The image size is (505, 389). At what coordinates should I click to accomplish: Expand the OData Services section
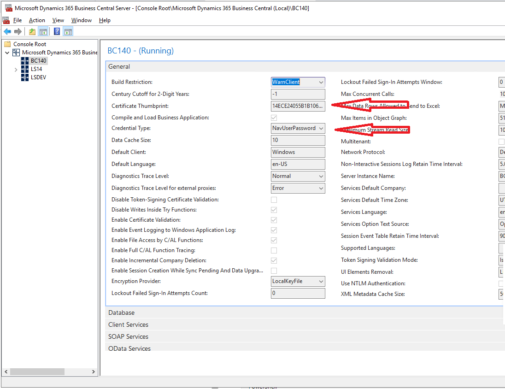pyautogui.click(x=305, y=348)
